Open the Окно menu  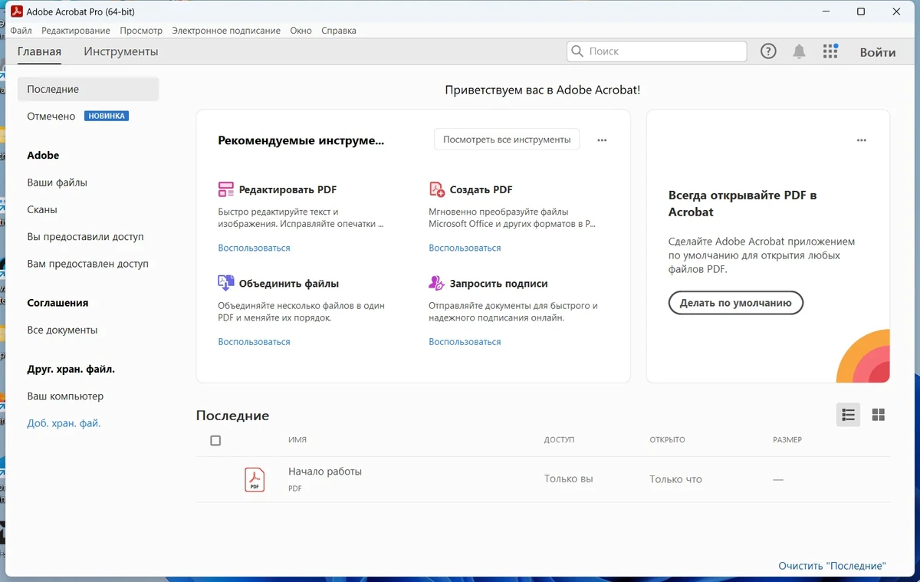click(x=301, y=31)
